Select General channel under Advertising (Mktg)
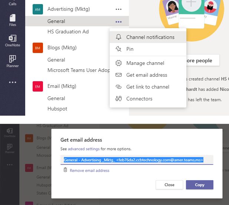229x205 pixels. tap(77, 21)
